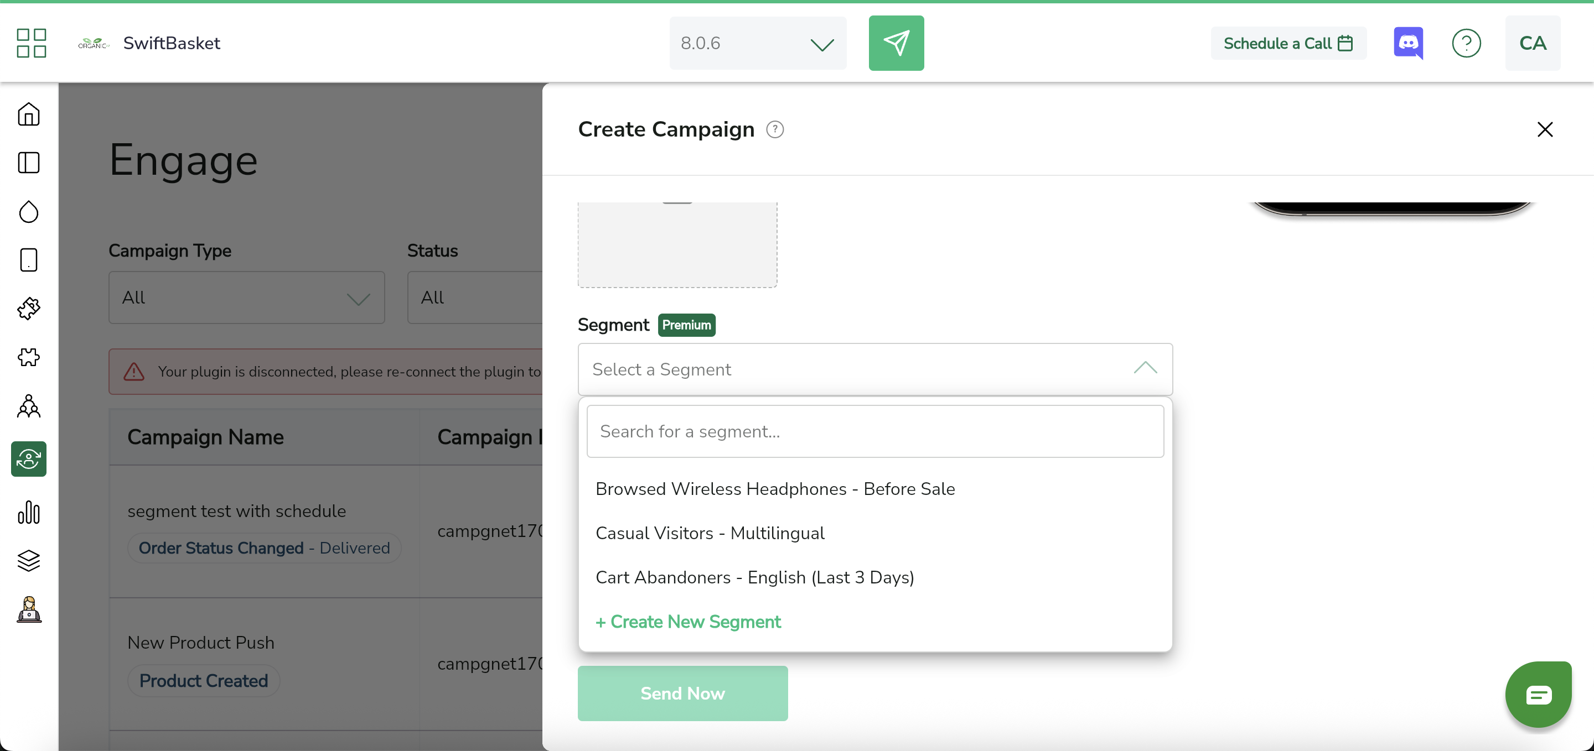
Task: Click the Home icon in sidebar
Action: (28, 114)
